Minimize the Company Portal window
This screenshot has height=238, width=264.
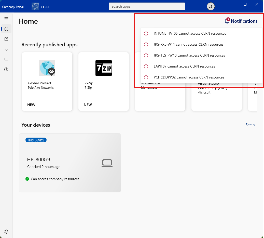tap(233, 4)
